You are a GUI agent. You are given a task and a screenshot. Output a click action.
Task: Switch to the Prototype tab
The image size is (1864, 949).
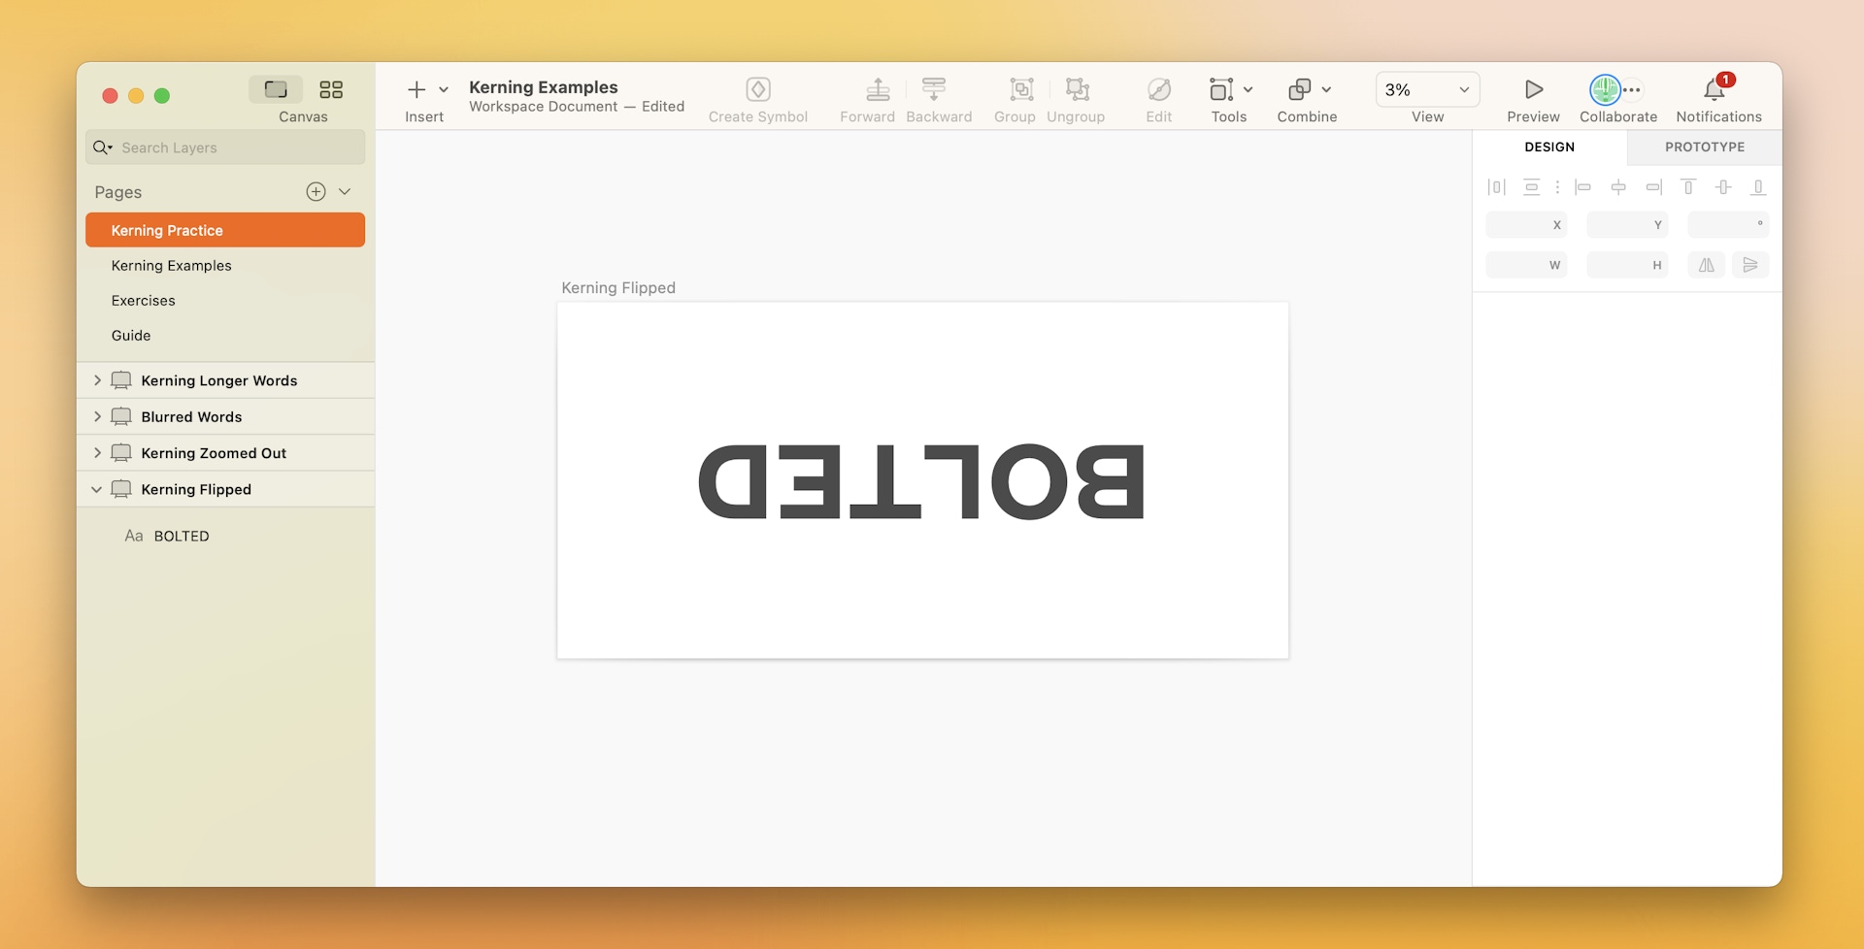tap(1704, 147)
